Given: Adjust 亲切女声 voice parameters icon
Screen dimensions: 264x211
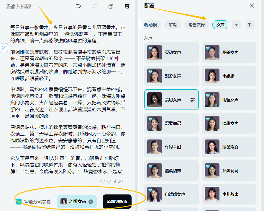Looking at the screenshot, I should [193, 100].
